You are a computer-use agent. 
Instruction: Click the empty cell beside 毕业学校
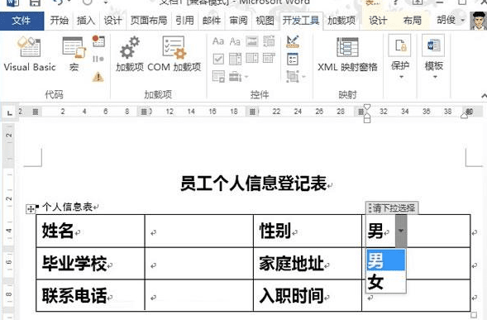(x=199, y=264)
